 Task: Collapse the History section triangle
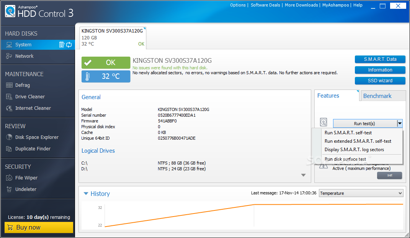(86, 194)
